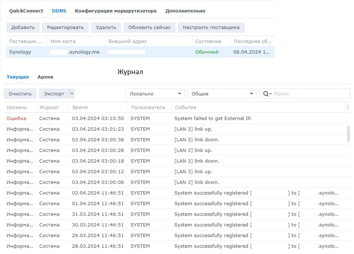Screen dimensions: 354x254
Task: Select log entry at 28.03.2024 11:46:51
Action: click(177, 246)
